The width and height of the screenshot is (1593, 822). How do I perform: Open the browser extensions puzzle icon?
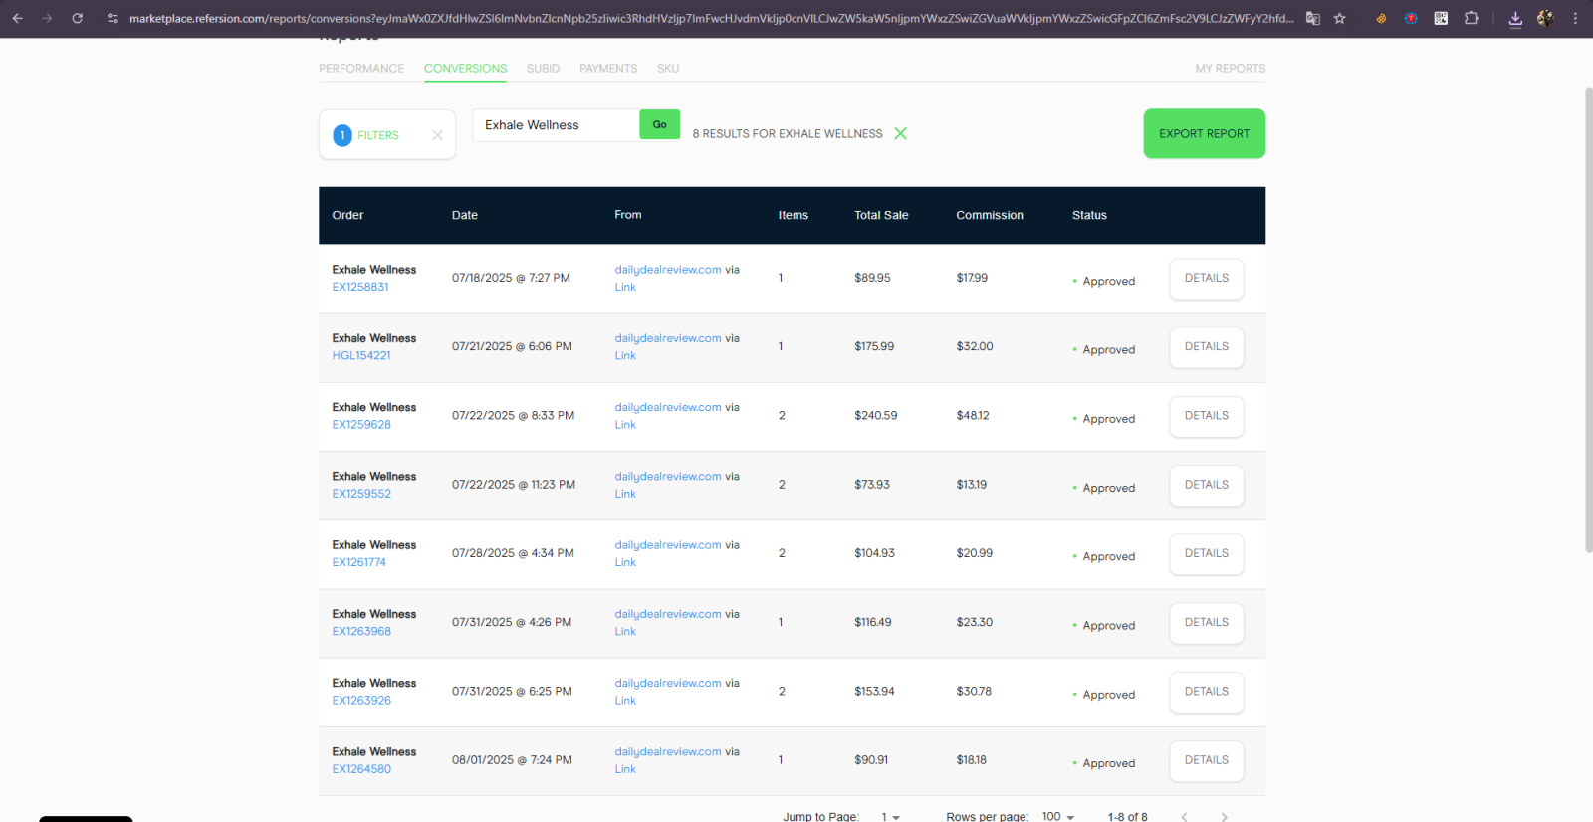click(x=1472, y=18)
